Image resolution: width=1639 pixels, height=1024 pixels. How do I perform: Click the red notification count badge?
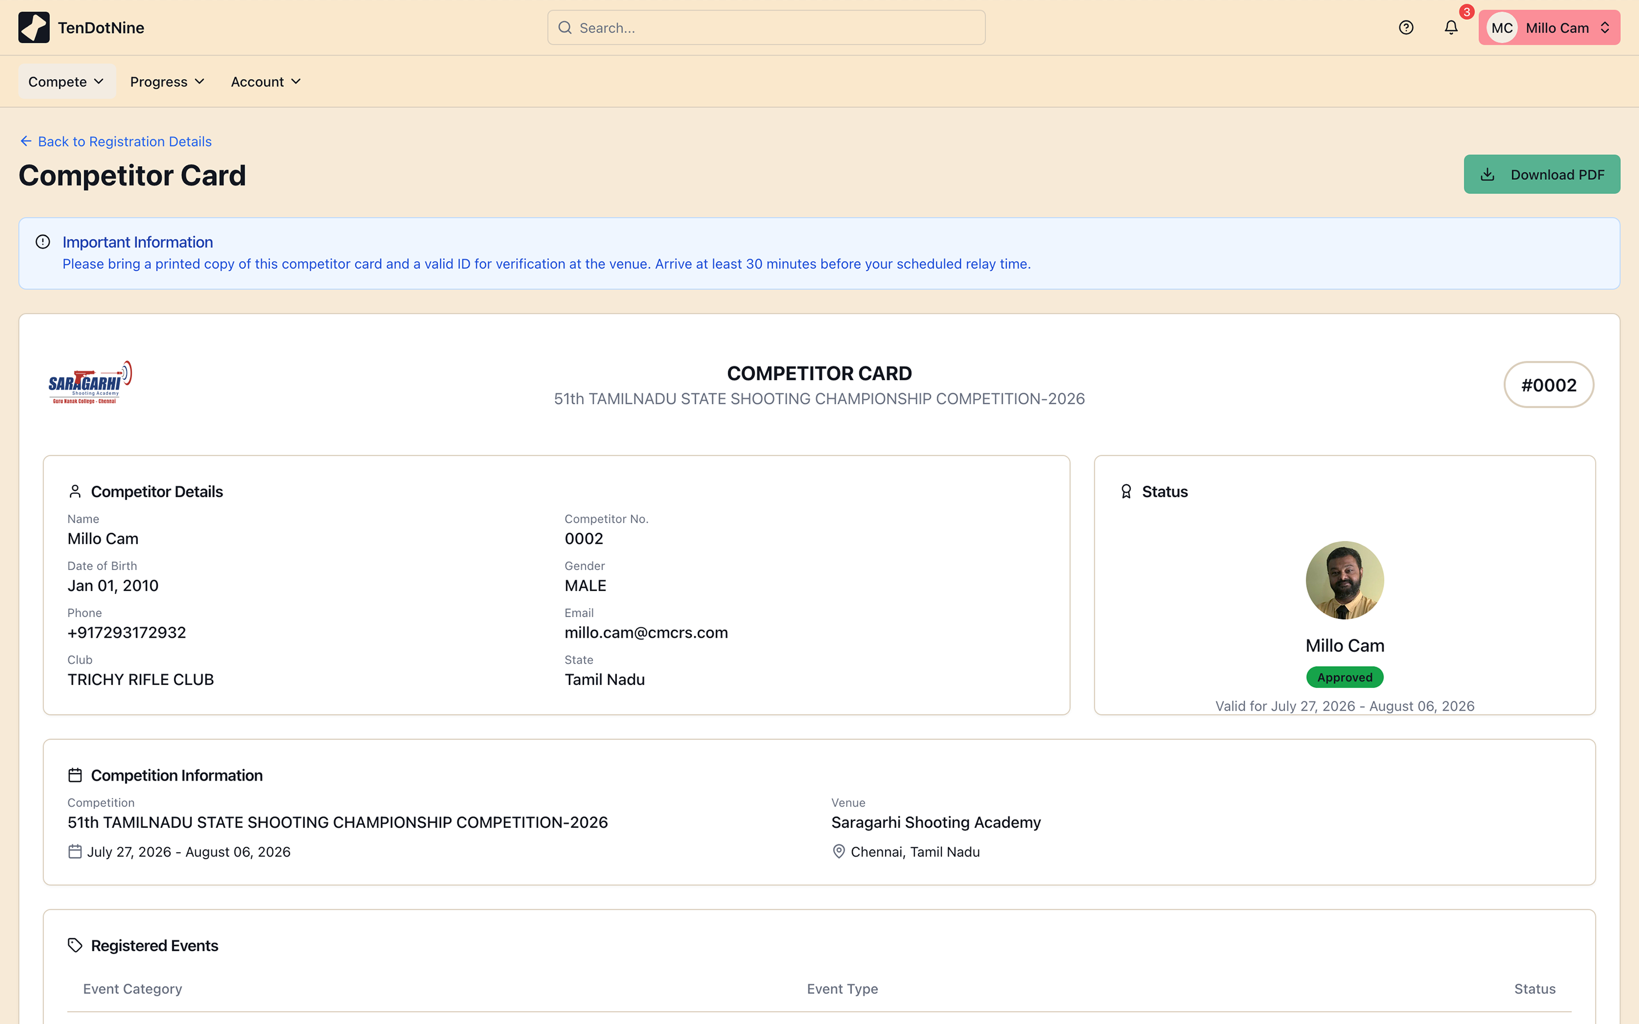point(1467,12)
